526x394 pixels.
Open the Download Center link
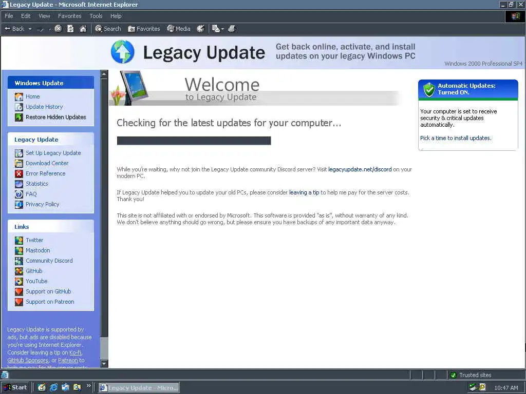pos(47,163)
